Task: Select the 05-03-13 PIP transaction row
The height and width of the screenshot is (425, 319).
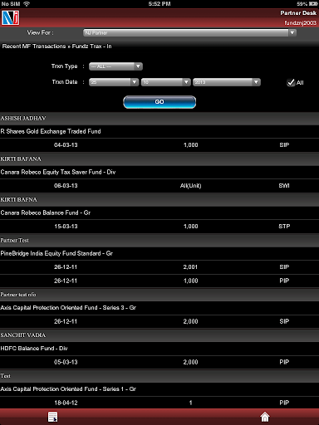Action: click(x=159, y=362)
